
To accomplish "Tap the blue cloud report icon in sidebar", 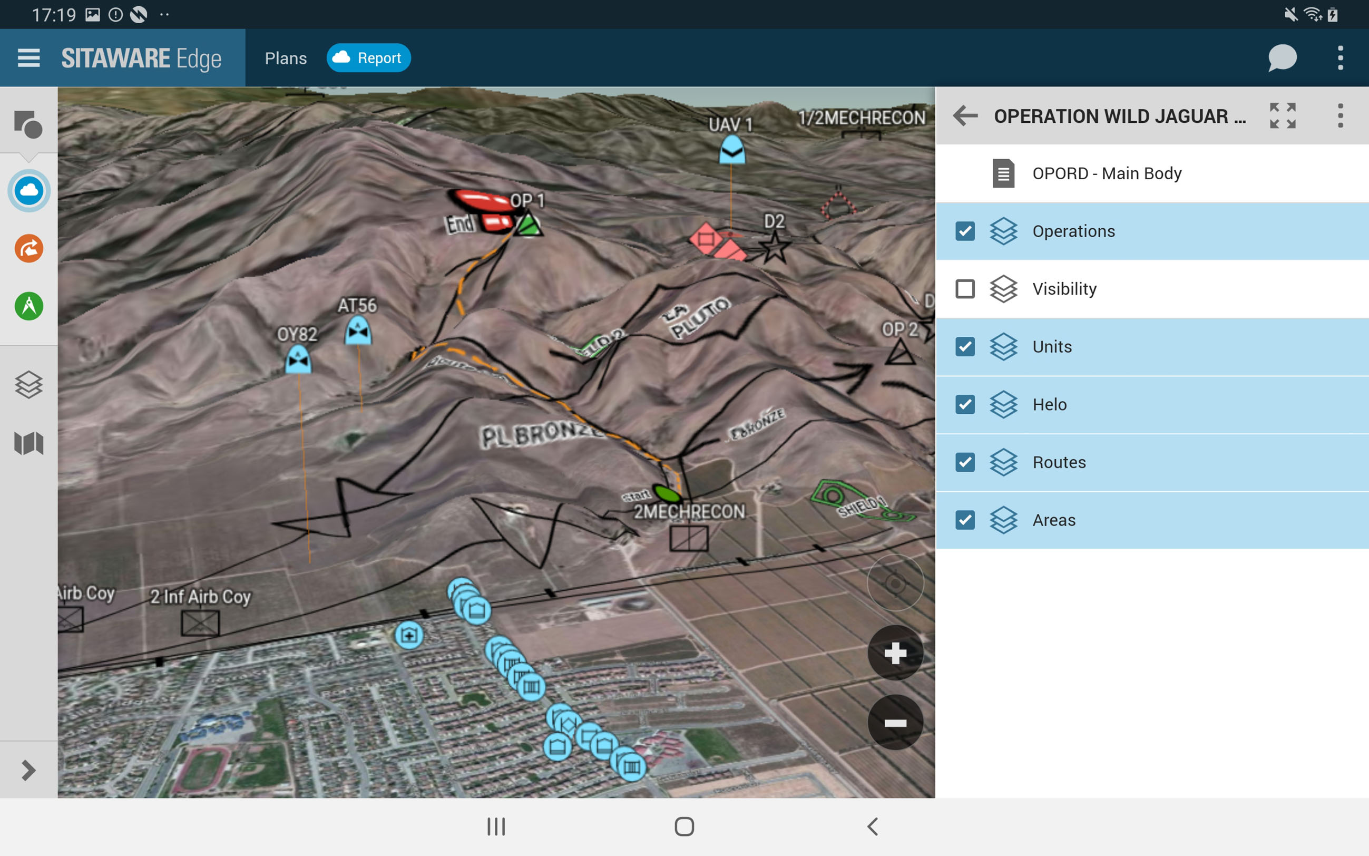I will tap(28, 191).
